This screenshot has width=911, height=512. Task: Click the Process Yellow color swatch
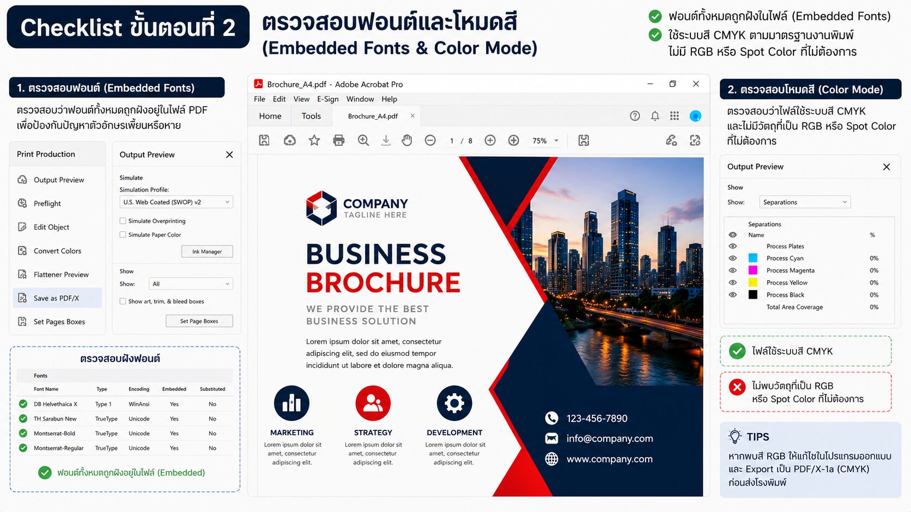click(753, 282)
